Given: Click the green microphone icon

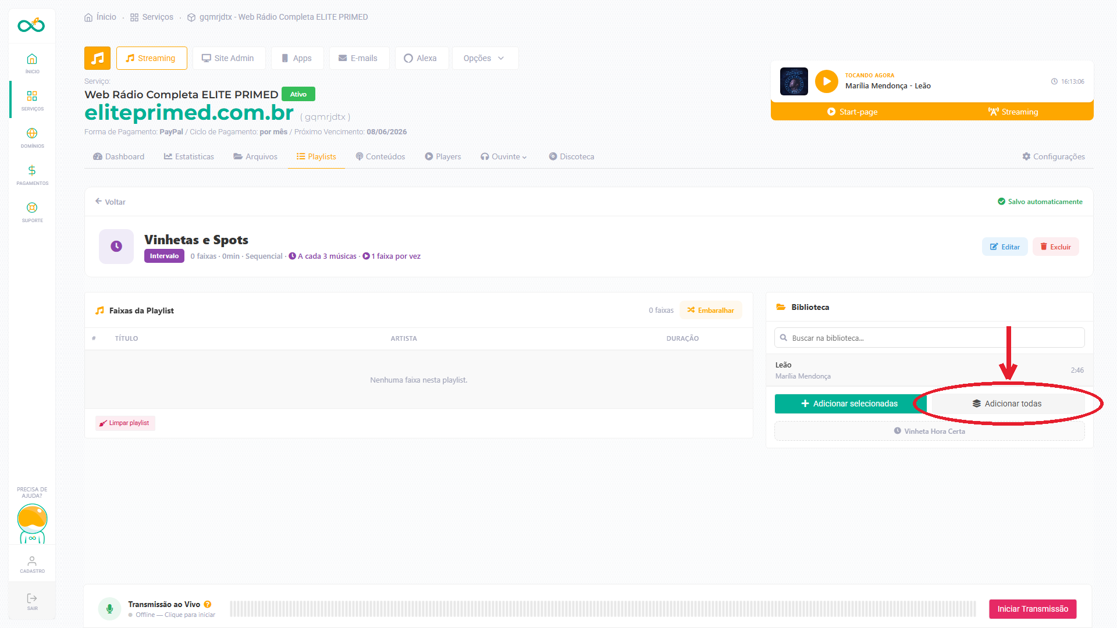Looking at the screenshot, I should coord(109,609).
